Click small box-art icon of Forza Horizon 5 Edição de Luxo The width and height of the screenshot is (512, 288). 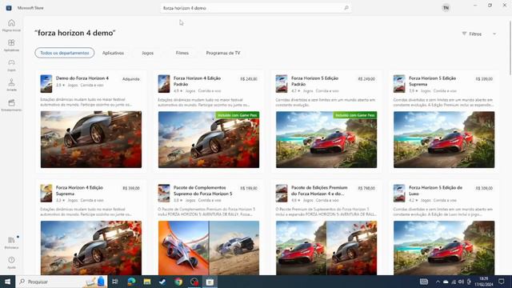click(x=399, y=194)
